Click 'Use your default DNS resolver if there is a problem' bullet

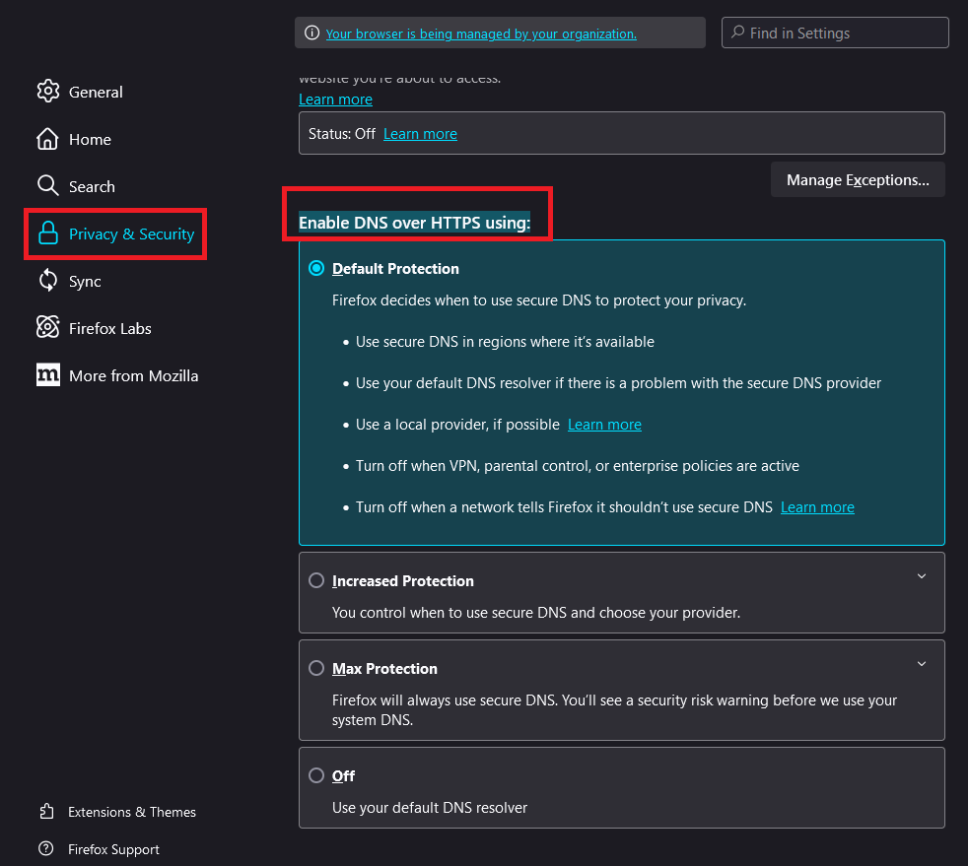point(618,383)
